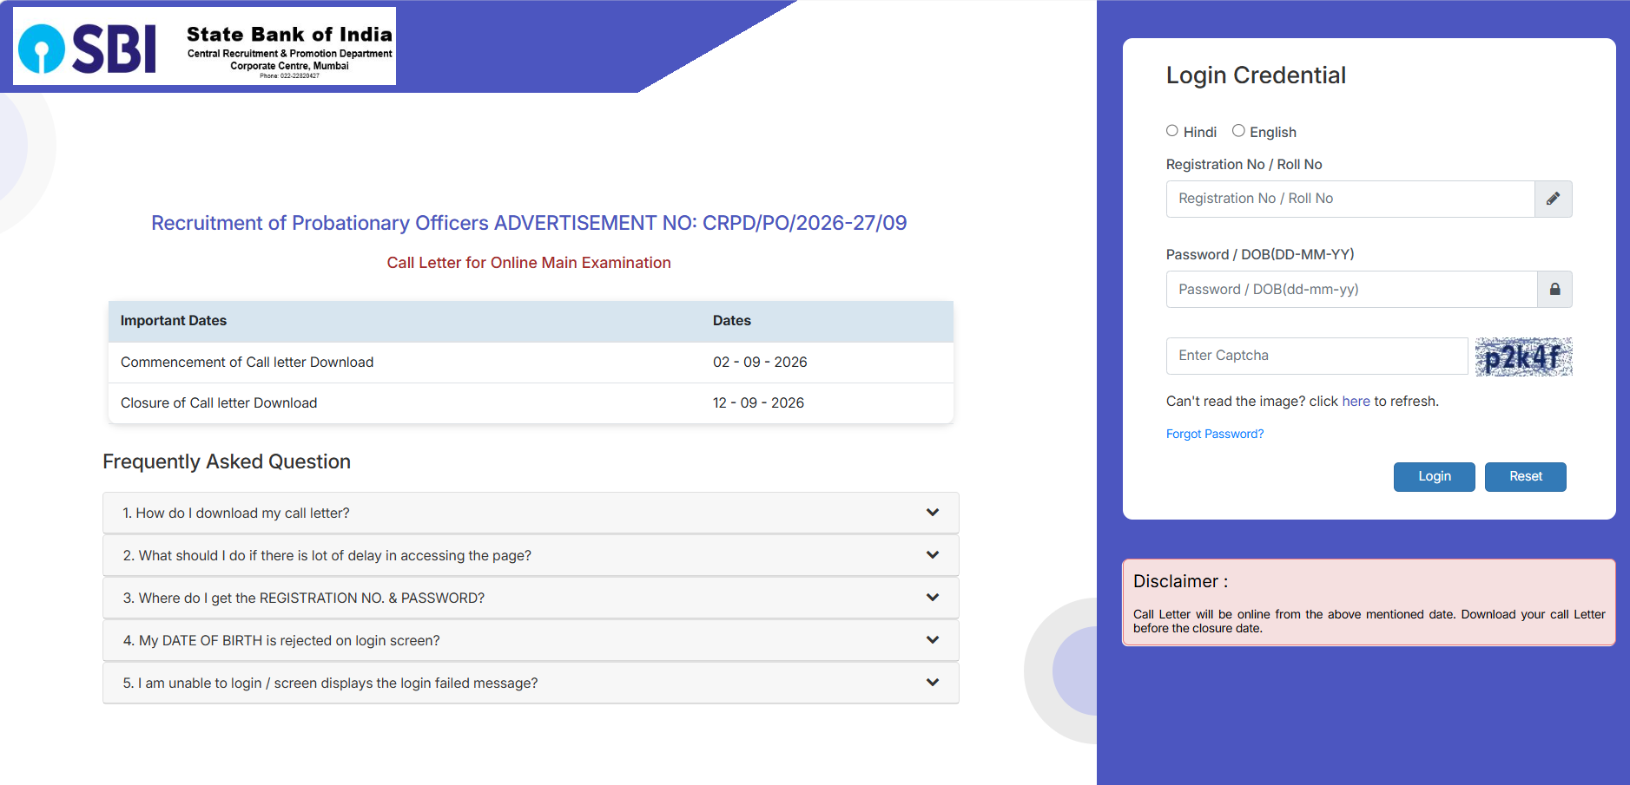Click the p2k4f captcha image
The height and width of the screenshot is (785, 1630).
pyautogui.click(x=1523, y=357)
